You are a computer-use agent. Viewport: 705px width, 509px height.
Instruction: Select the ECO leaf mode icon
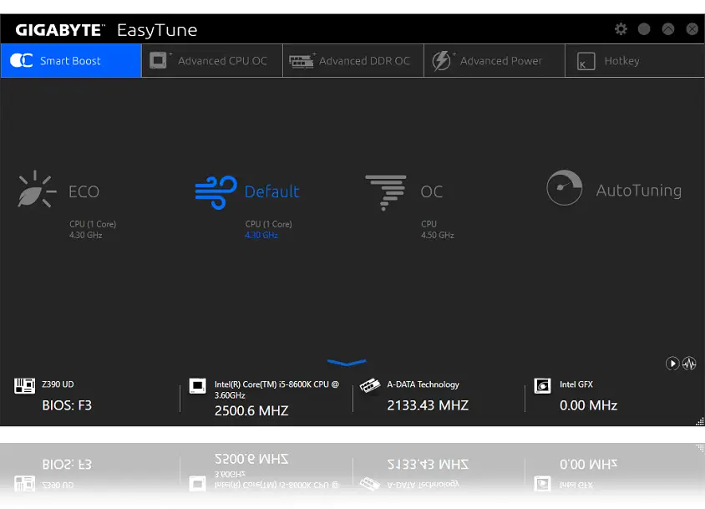37,189
